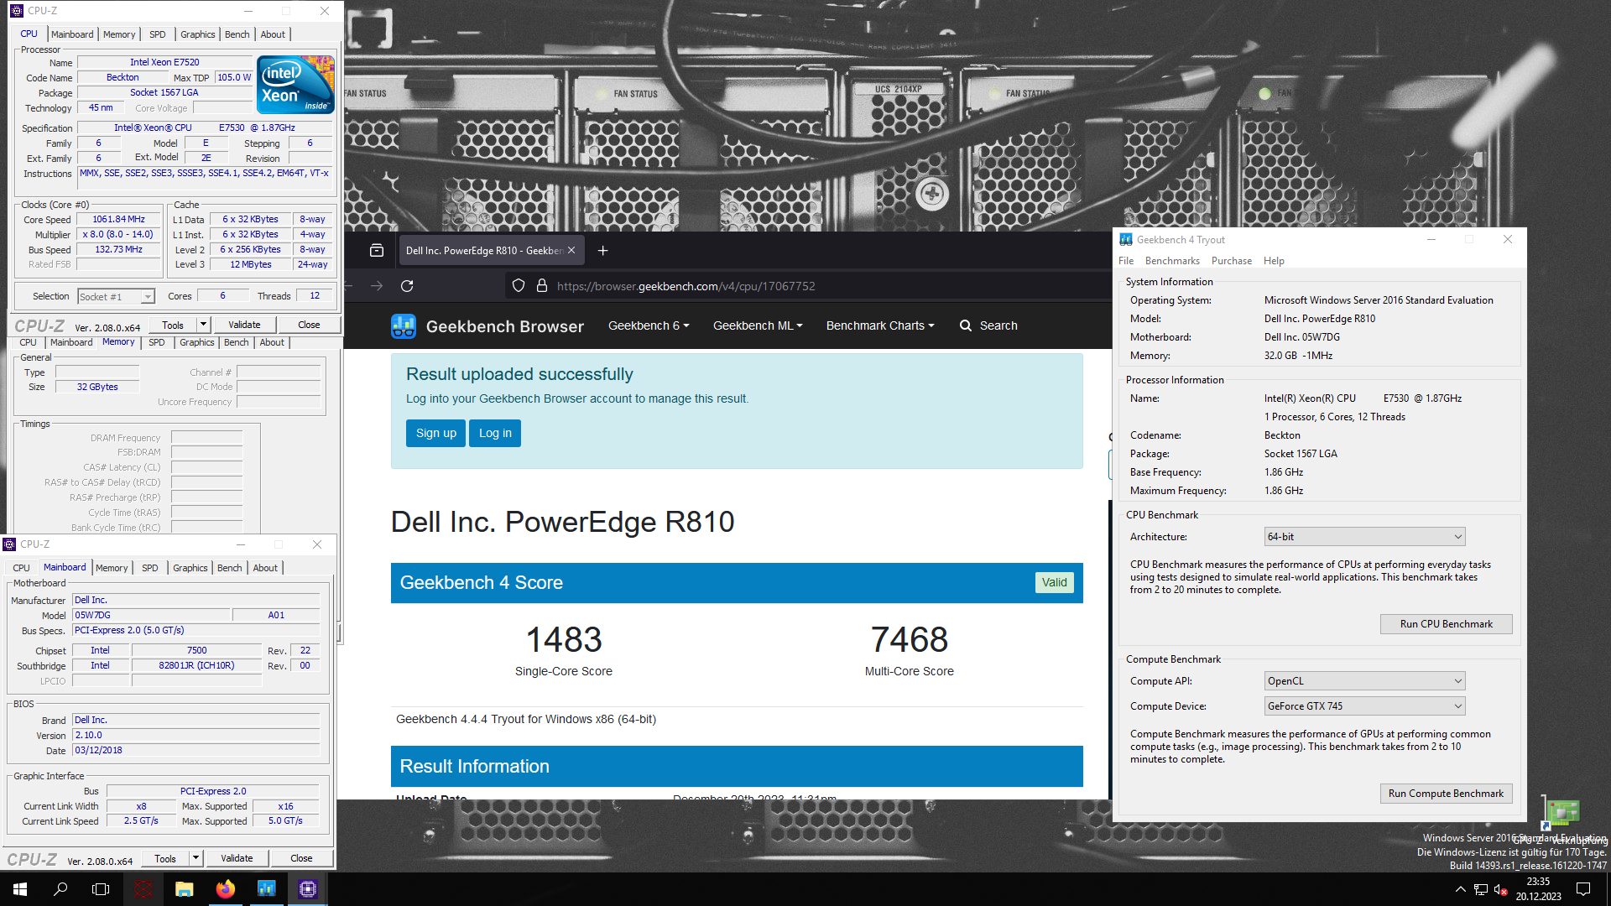The width and height of the screenshot is (1611, 906).
Task: Click the BIOS version field 2.10.0
Action: point(196,735)
